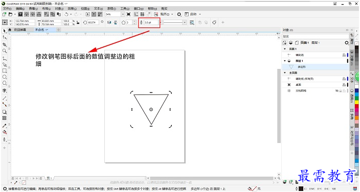Click the Export icon
Viewport: 360px width, 192px height.
click(94, 14)
